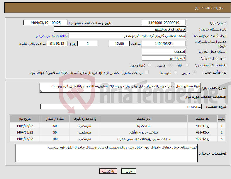Click service name ساخت جاده و راه‌آهن
This screenshot has width=231, height=179.
click(144, 132)
